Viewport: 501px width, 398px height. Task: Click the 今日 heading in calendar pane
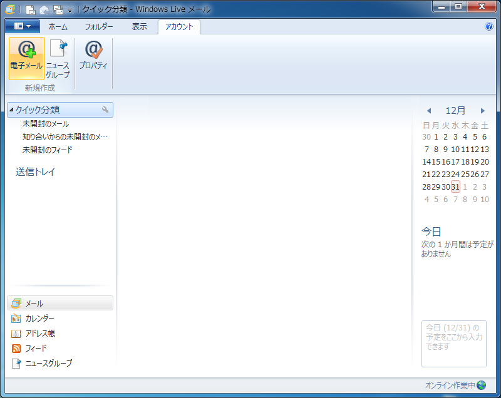pyautogui.click(x=431, y=232)
